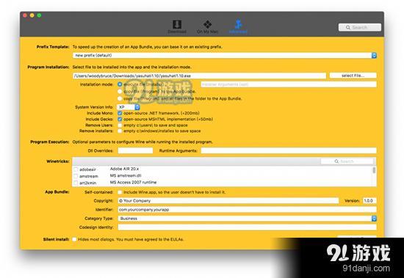Switch to On My Mac section
Image resolution: width=404 pixels, height=278 pixels.
click(x=207, y=26)
